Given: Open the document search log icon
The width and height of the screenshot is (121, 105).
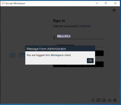Looking at the screenshot, I should 104,100.
